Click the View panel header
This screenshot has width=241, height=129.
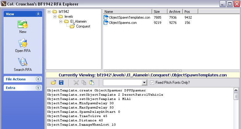click(x=23, y=14)
